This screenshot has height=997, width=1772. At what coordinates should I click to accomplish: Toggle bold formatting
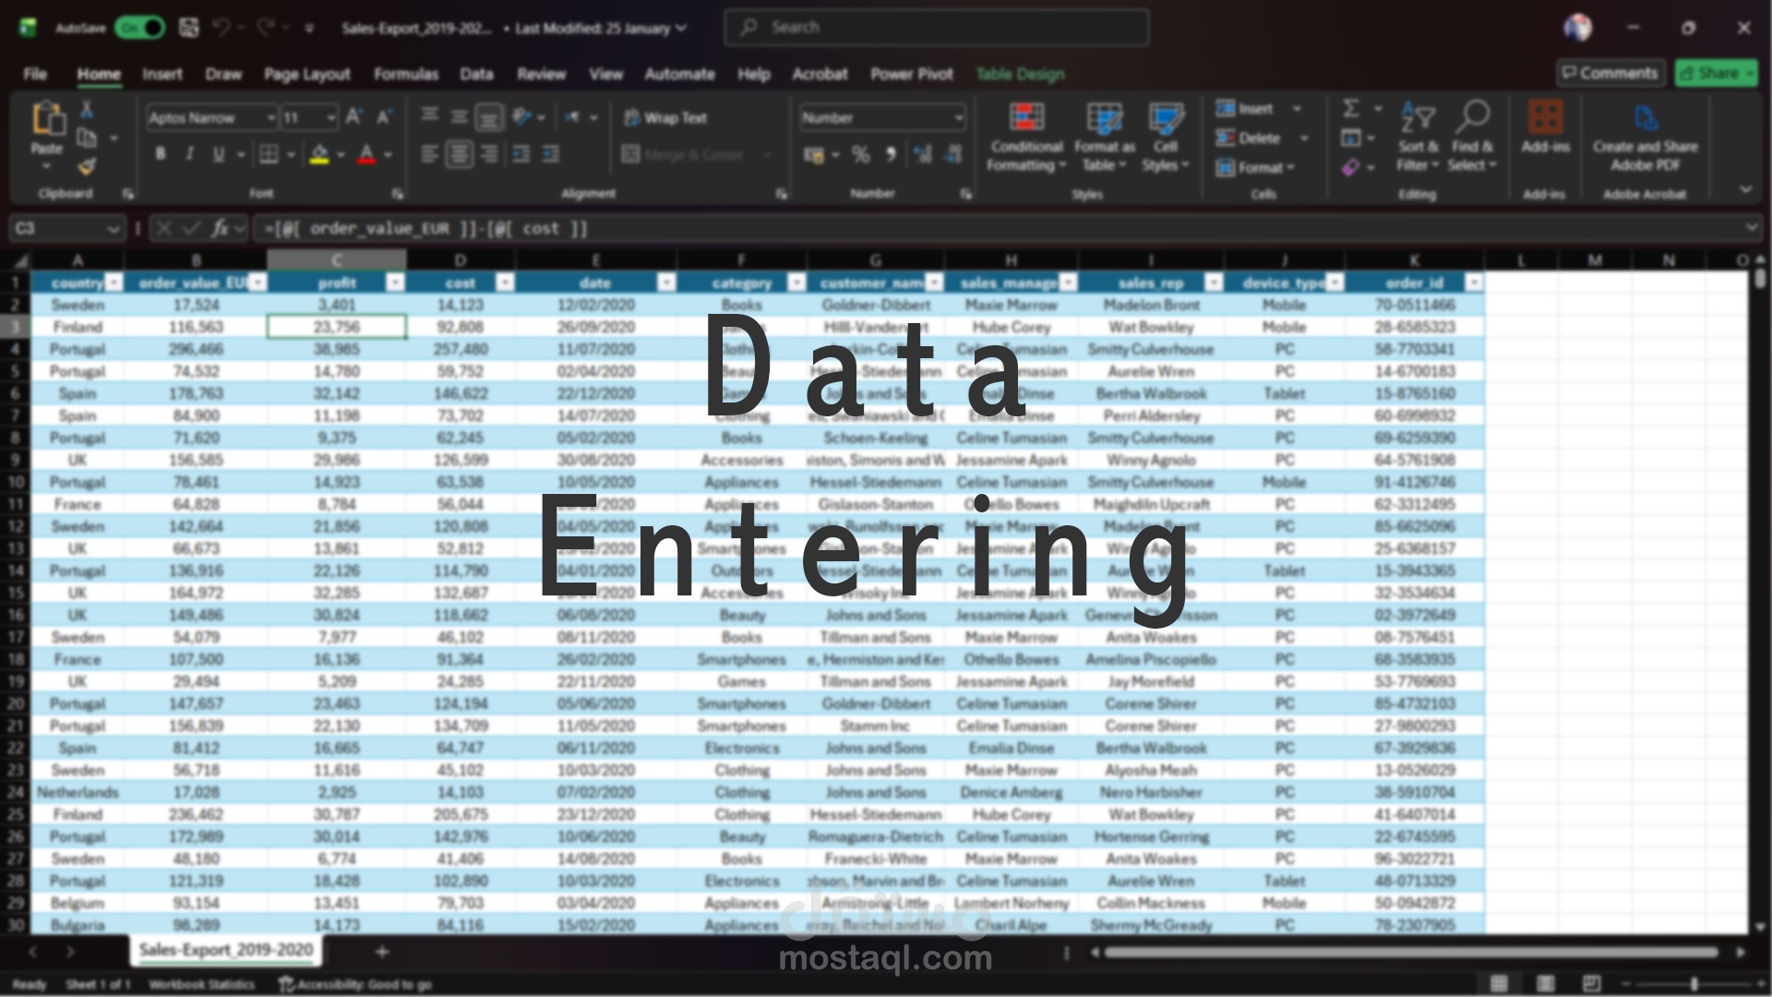click(161, 154)
